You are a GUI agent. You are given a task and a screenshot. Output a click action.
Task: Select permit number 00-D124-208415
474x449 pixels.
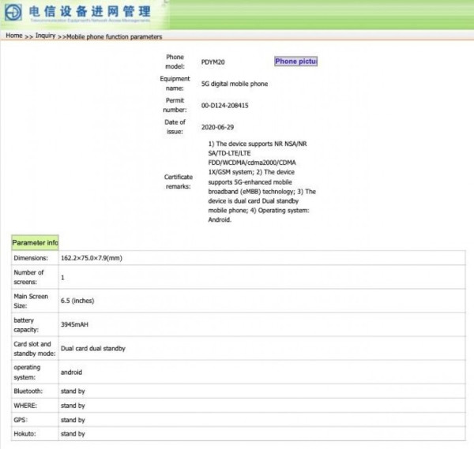point(225,106)
